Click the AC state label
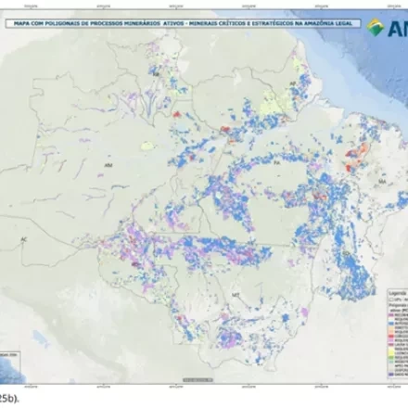This screenshot has width=408, height=408. 23,239
